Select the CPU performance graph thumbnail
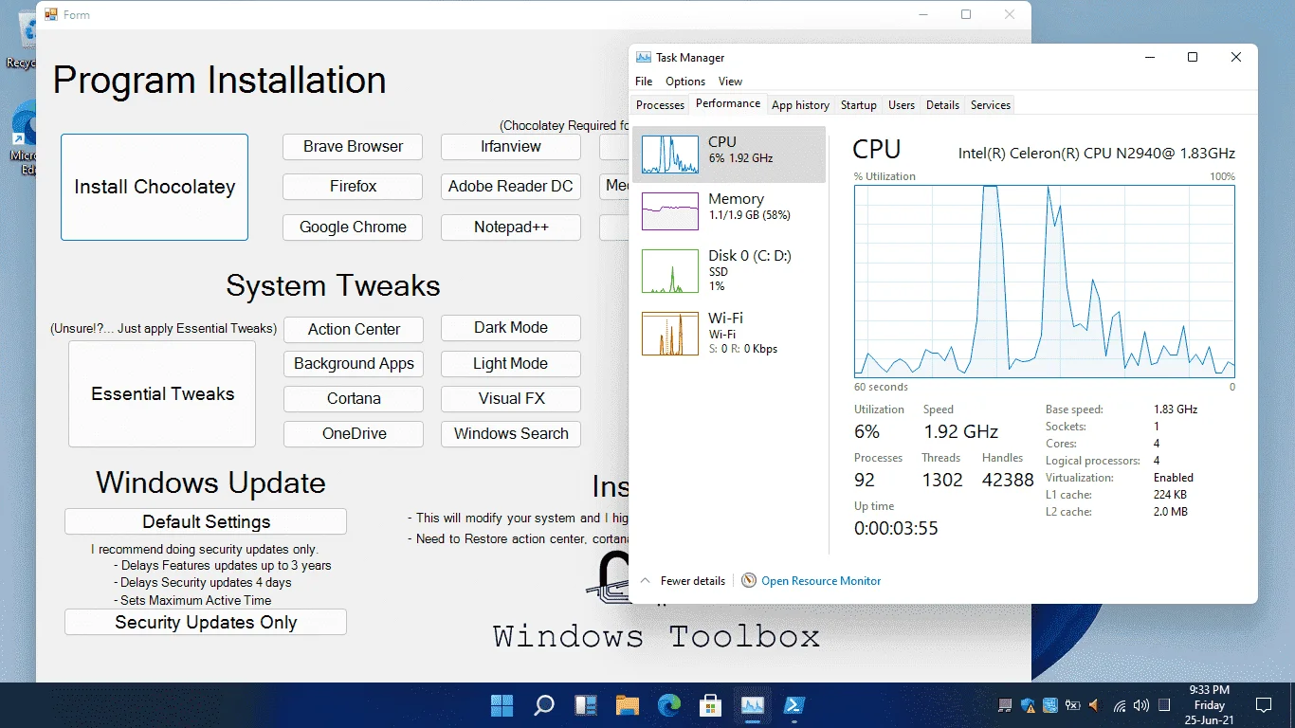 (x=670, y=154)
